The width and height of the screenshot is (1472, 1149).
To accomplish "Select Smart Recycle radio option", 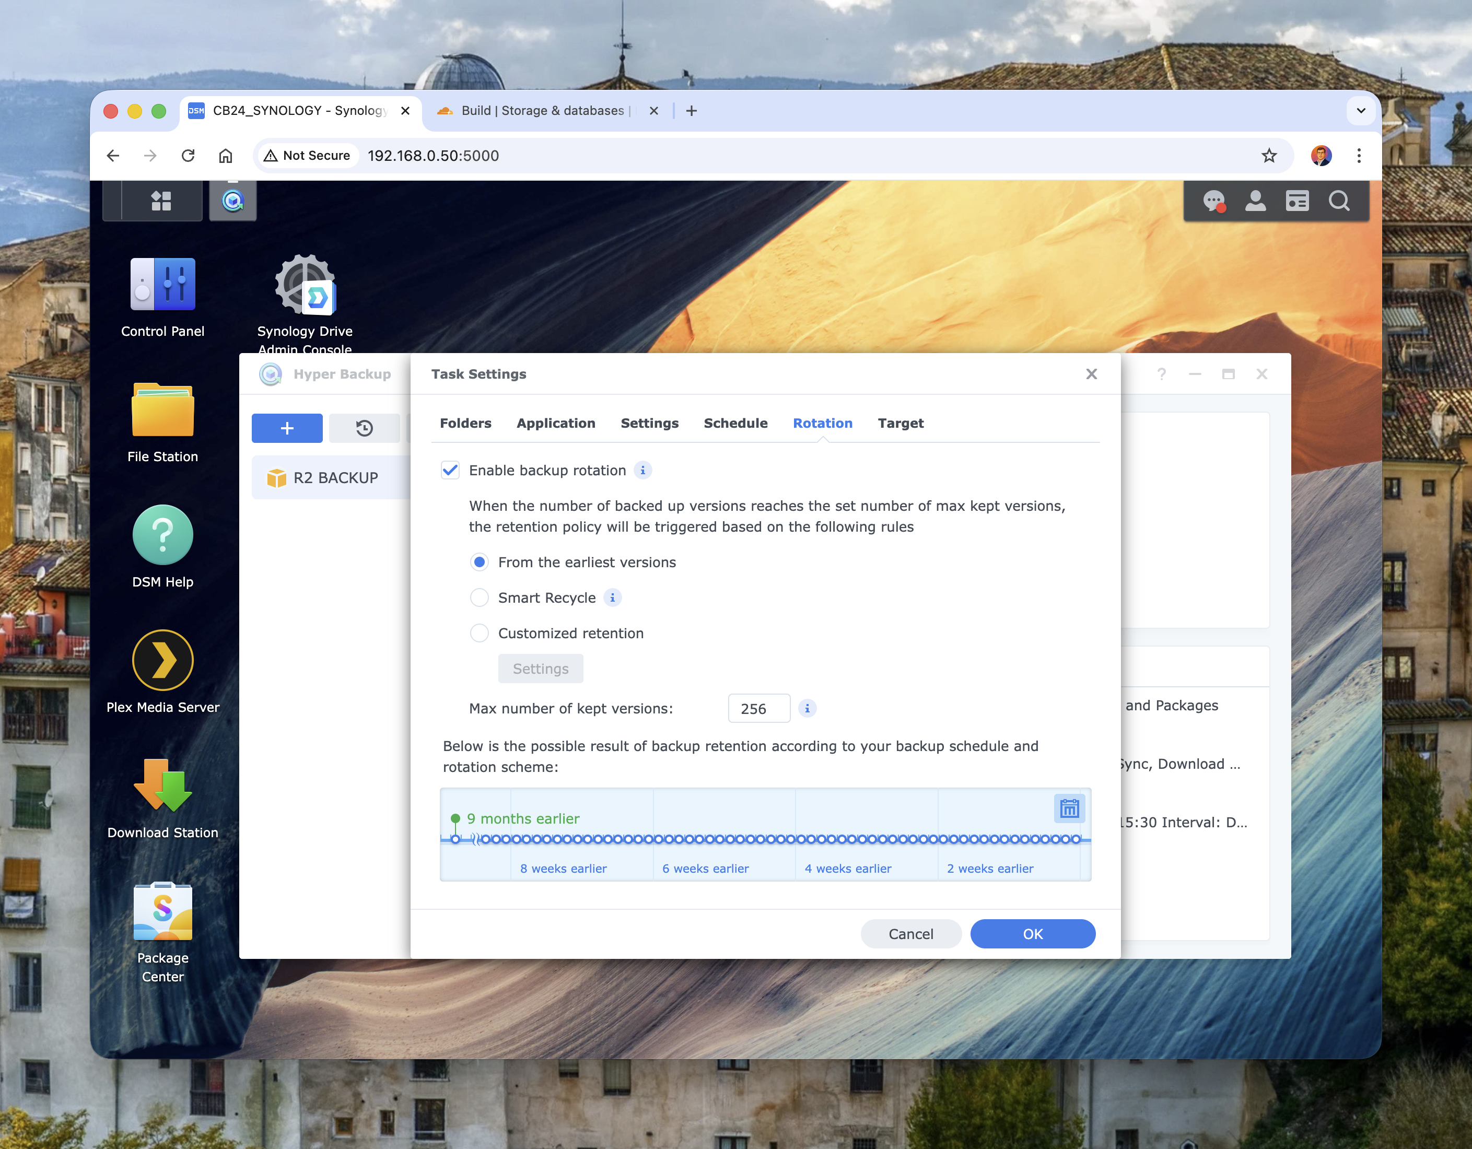I will (x=479, y=598).
